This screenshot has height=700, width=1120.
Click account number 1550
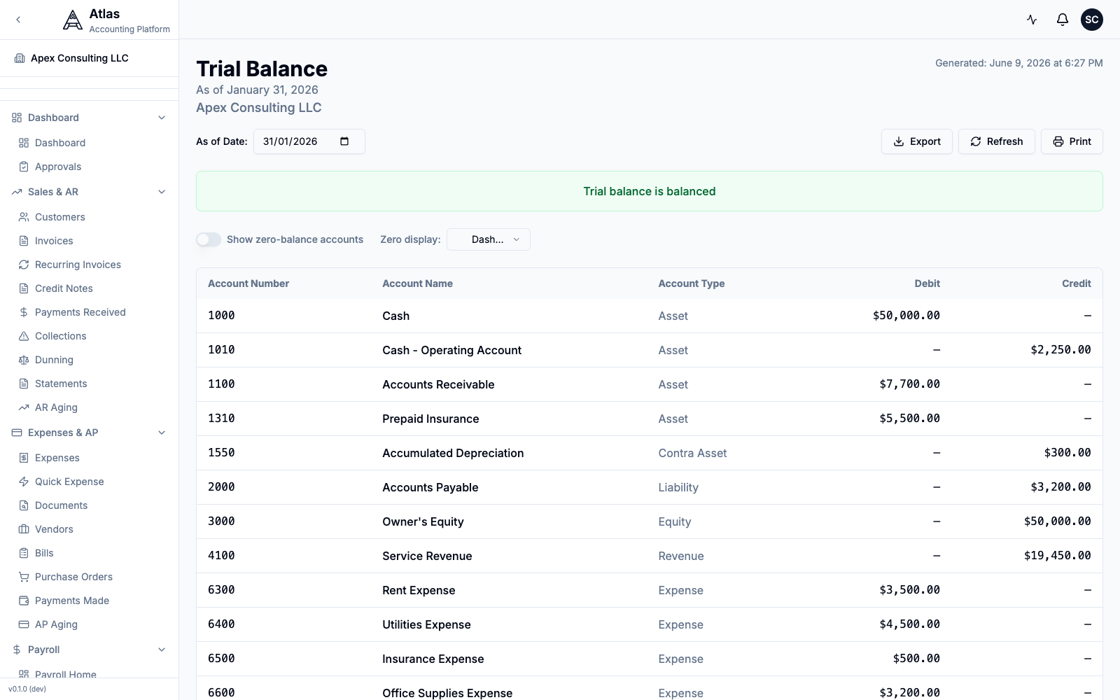tap(221, 453)
